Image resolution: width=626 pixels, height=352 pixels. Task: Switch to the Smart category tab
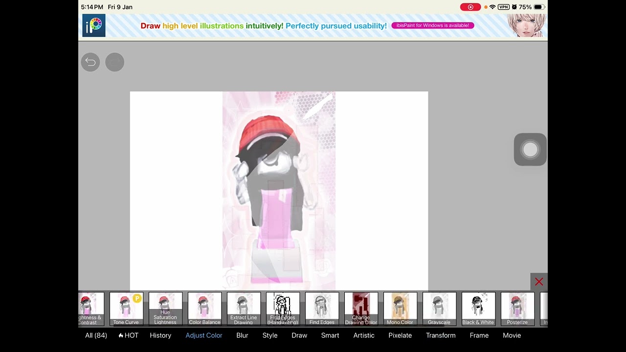tap(330, 335)
